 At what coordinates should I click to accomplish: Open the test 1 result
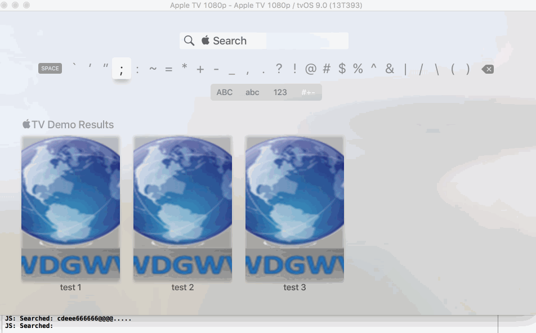click(x=70, y=208)
